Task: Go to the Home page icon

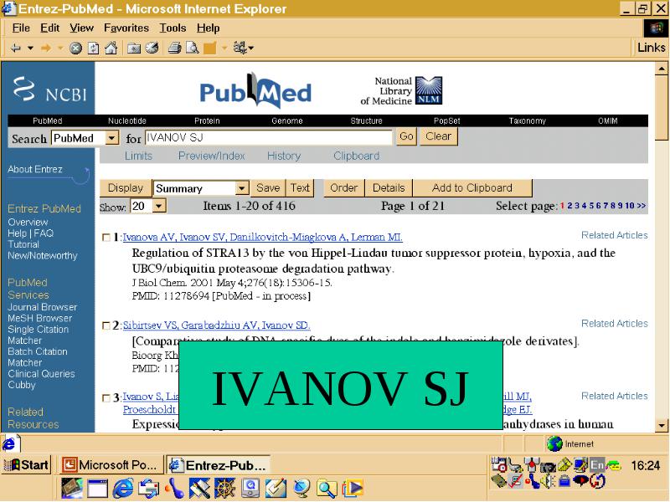Action: coord(111,48)
